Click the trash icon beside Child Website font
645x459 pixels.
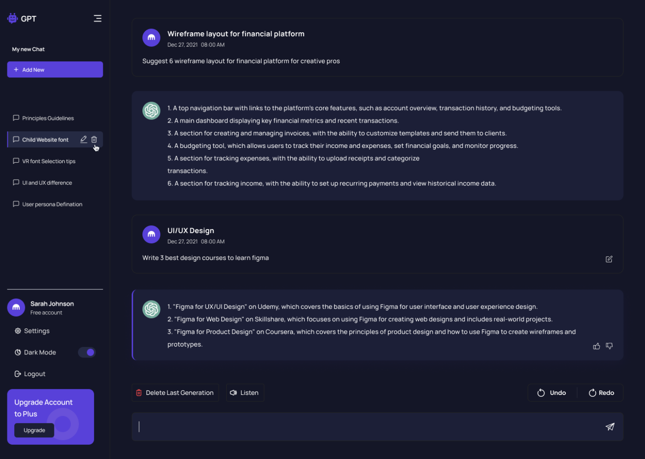pos(94,139)
